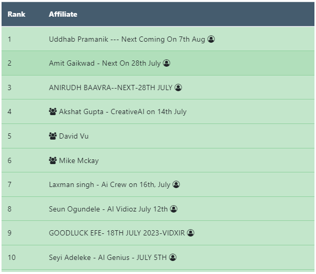
Task: Click the profile icon next to Amit Gaikwad
Action: (x=167, y=63)
